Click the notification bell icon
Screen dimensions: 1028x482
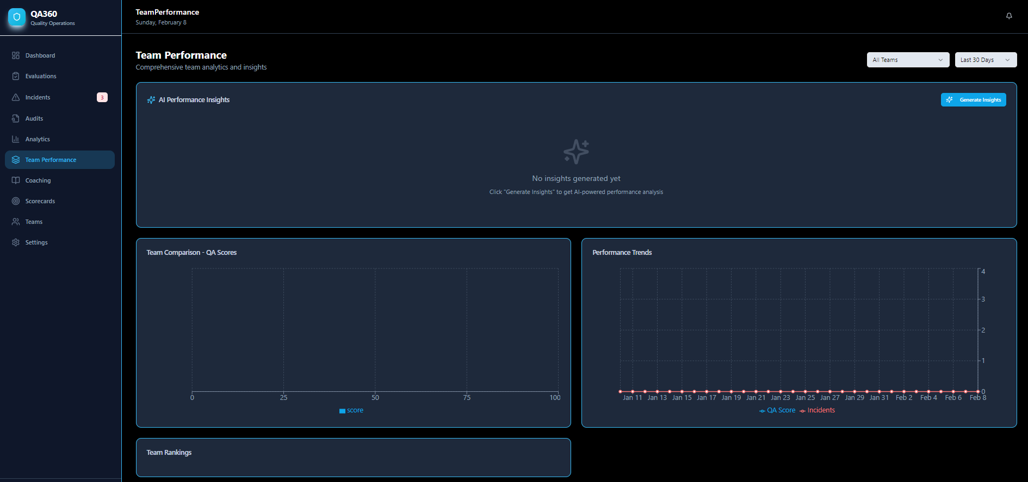(1009, 16)
